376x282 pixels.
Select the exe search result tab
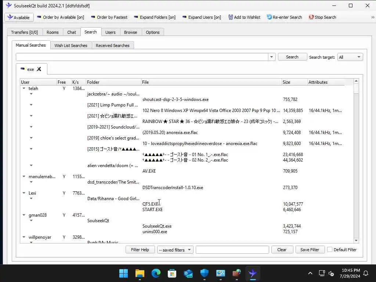pyautogui.click(x=30, y=69)
